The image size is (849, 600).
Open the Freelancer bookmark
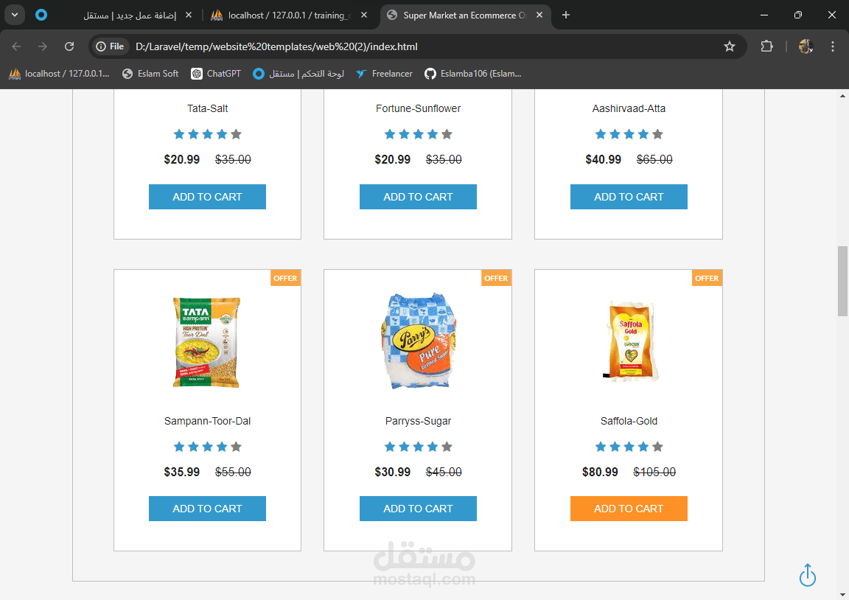(385, 74)
